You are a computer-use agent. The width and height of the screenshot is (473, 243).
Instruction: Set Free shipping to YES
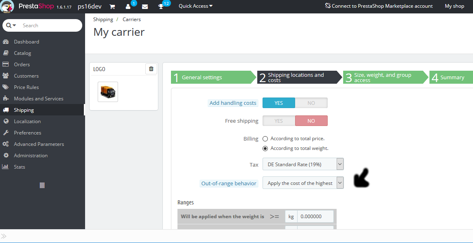pos(279,121)
